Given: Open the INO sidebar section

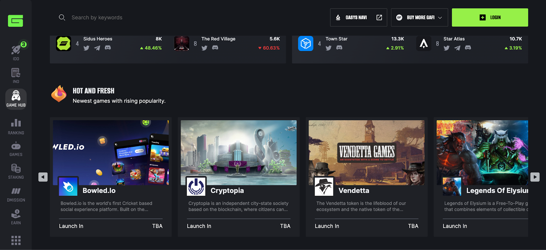Looking at the screenshot, I should pos(16,75).
